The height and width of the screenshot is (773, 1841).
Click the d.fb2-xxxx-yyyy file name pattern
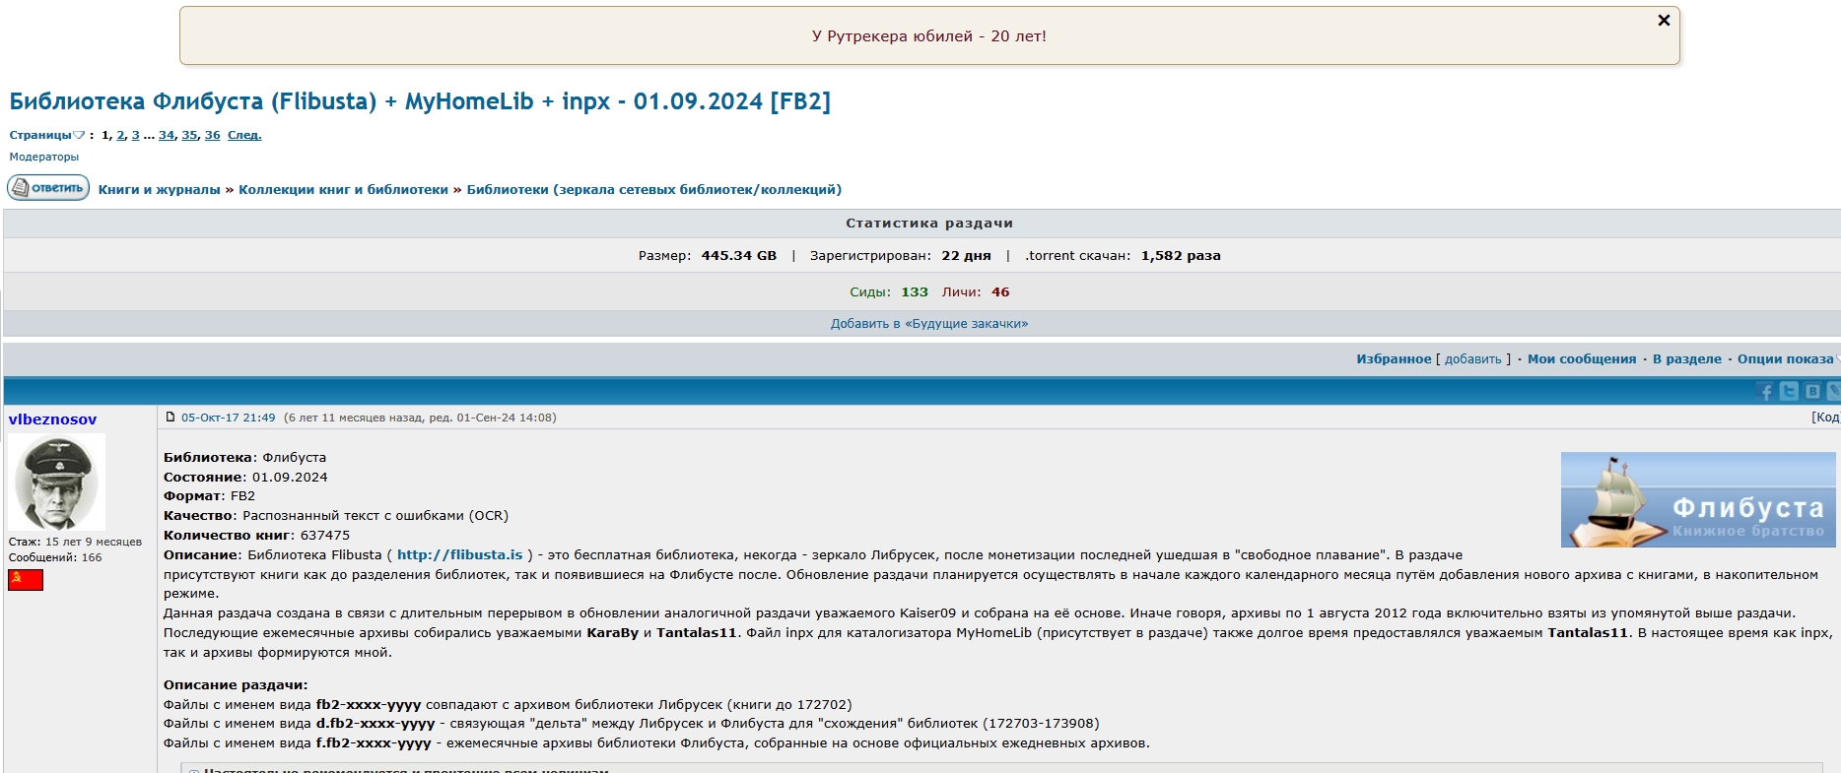coord(375,724)
